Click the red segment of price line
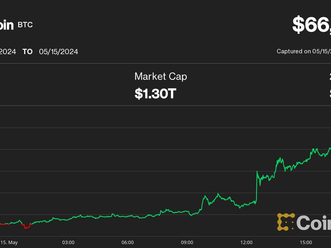Viewport: 331px width, 248px height. pyautogui.click(x=26, y=226)
